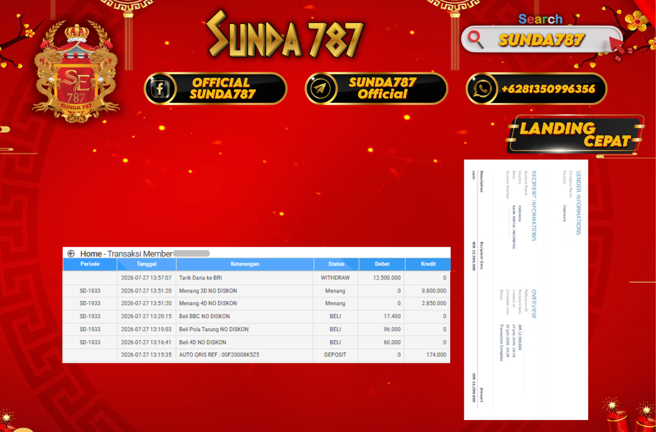Click the Periode column header
Viewport: 656px width, 432px height.
click(90, 264)
